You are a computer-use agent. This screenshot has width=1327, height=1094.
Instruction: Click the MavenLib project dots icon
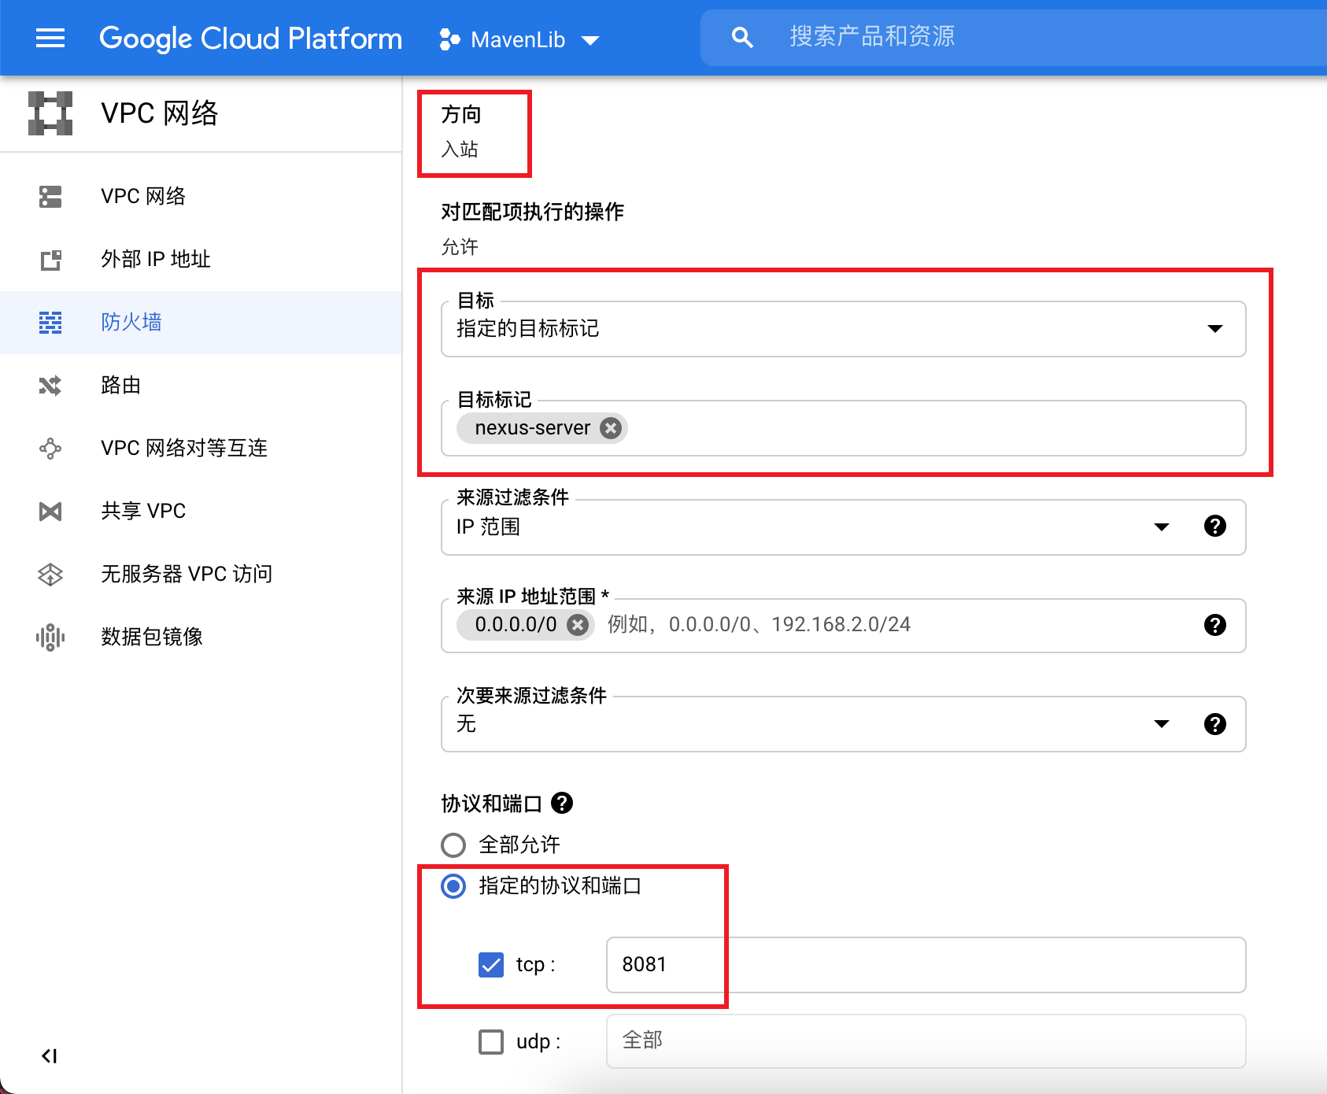point(449,39)
